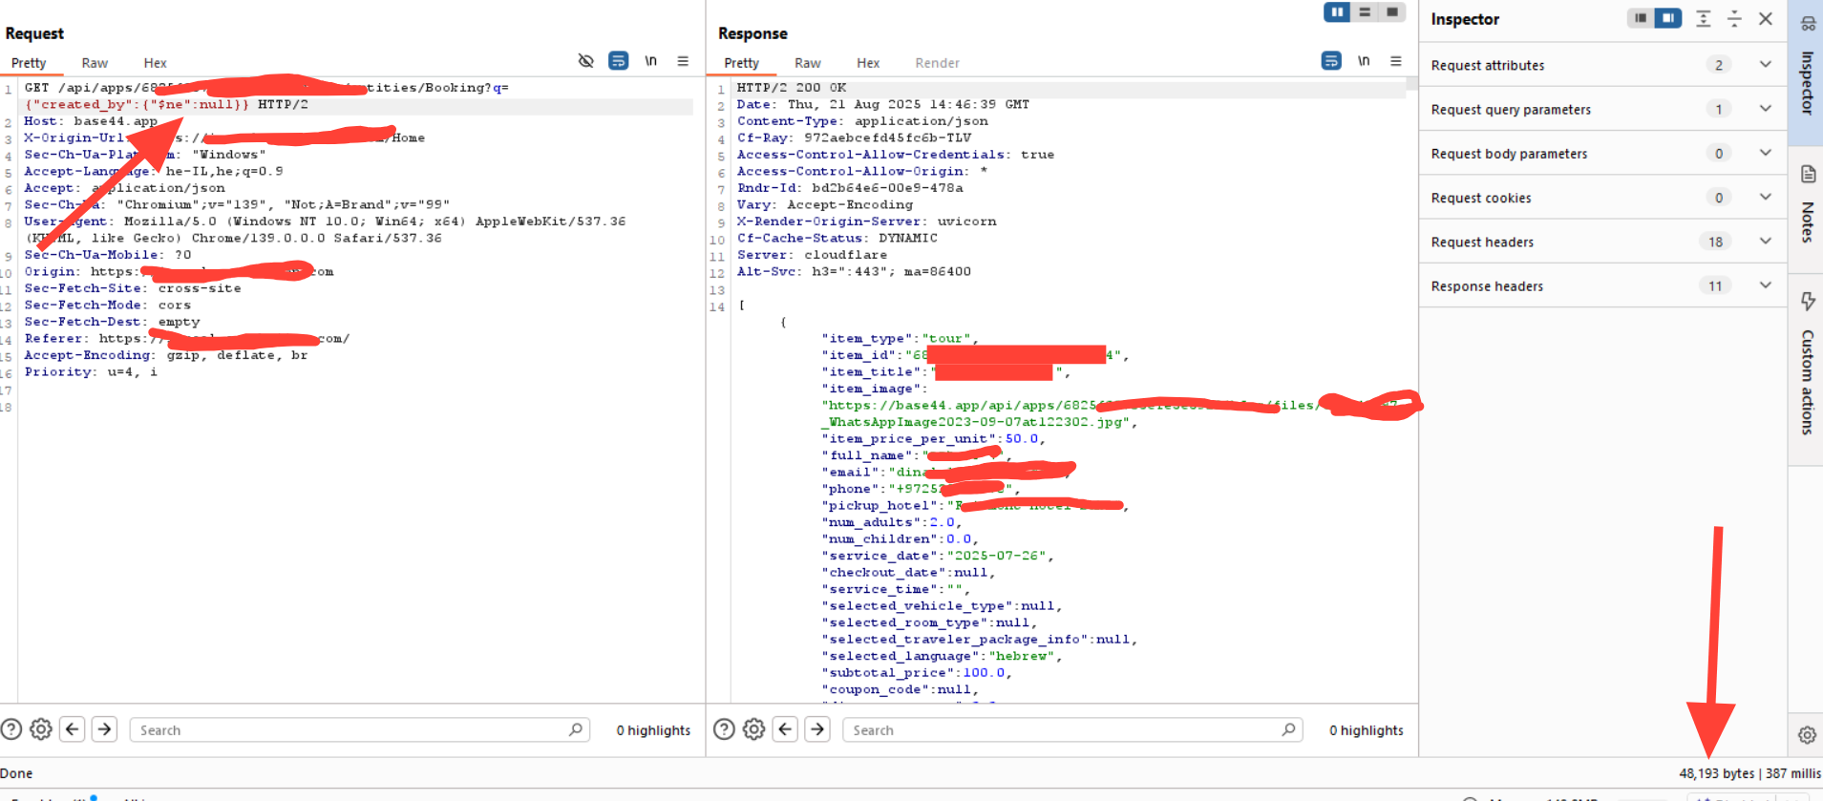
Task: Toggle hide non-printable characters in Request
Action: tap(586, 61)
